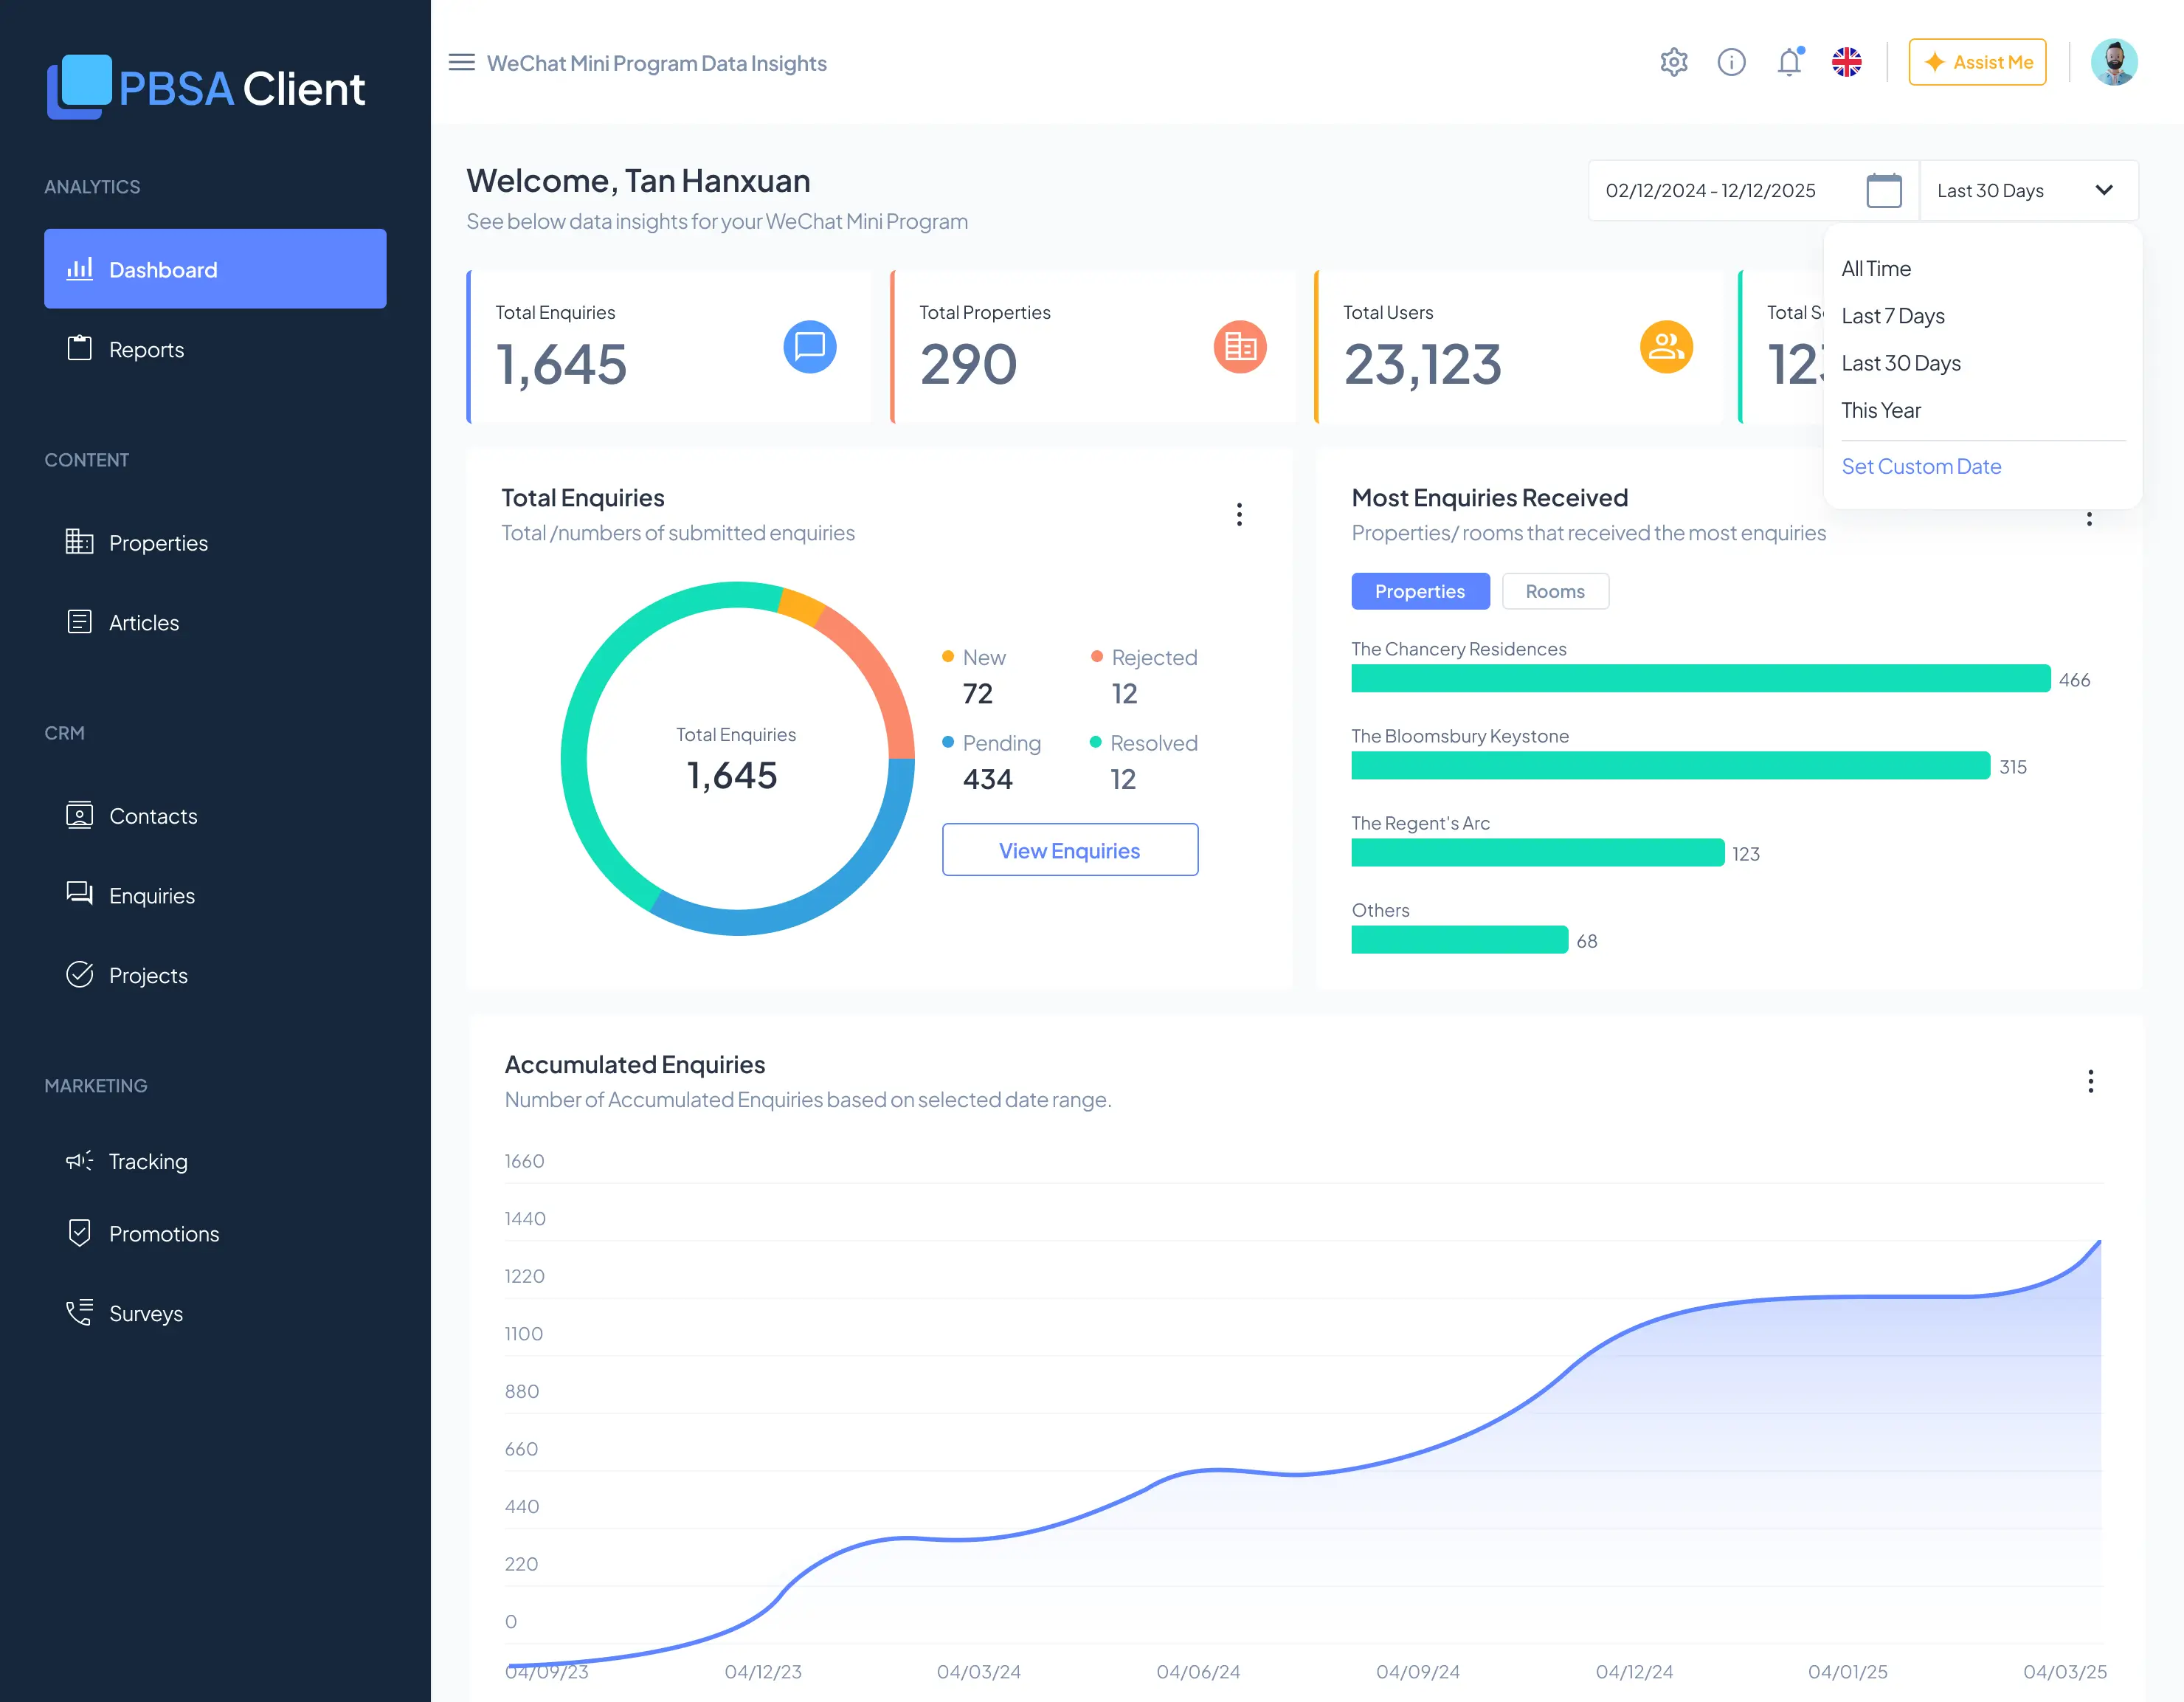This screenshot has height=1702, width=2184.
Task: Click the donut chart center total 1,645
Action: [x=732, y=774]
